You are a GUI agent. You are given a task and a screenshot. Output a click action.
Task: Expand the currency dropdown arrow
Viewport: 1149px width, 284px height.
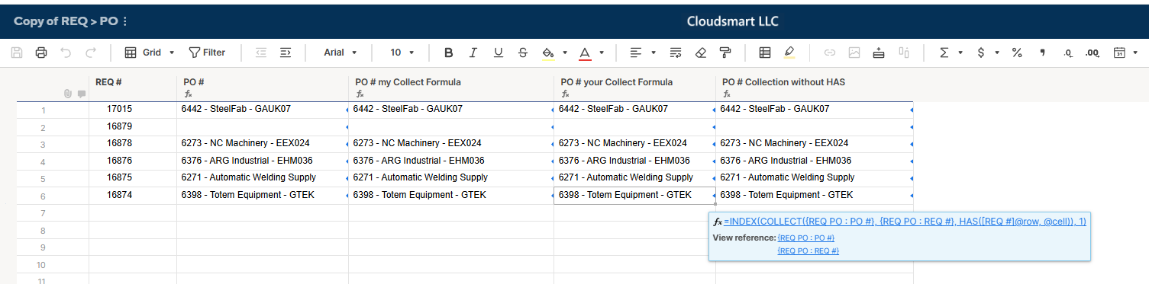click(997, 53)
